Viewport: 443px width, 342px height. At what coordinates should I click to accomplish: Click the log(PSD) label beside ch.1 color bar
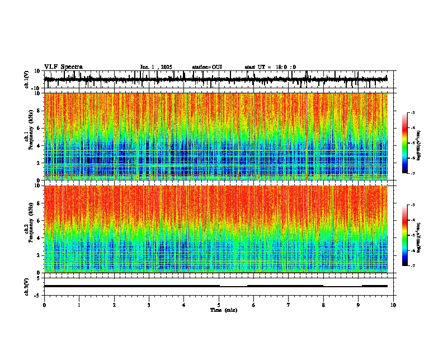419,146
